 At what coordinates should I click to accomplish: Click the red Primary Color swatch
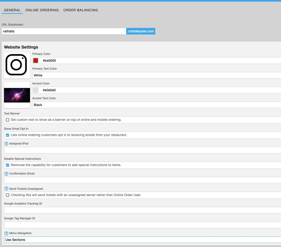click(36, 61)
